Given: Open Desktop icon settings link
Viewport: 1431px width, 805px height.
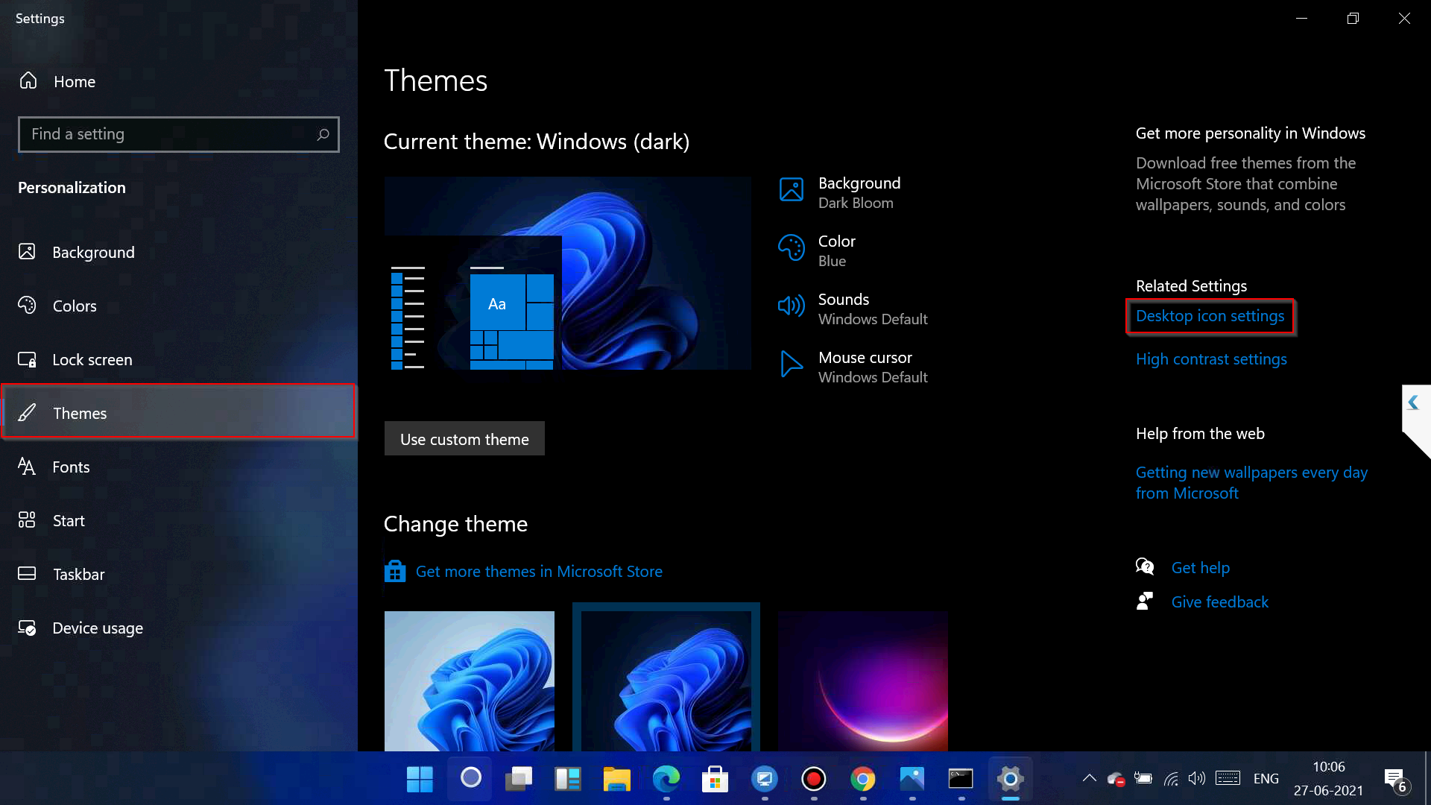Looking at the screenshot, I should [x=1210, y=315].
